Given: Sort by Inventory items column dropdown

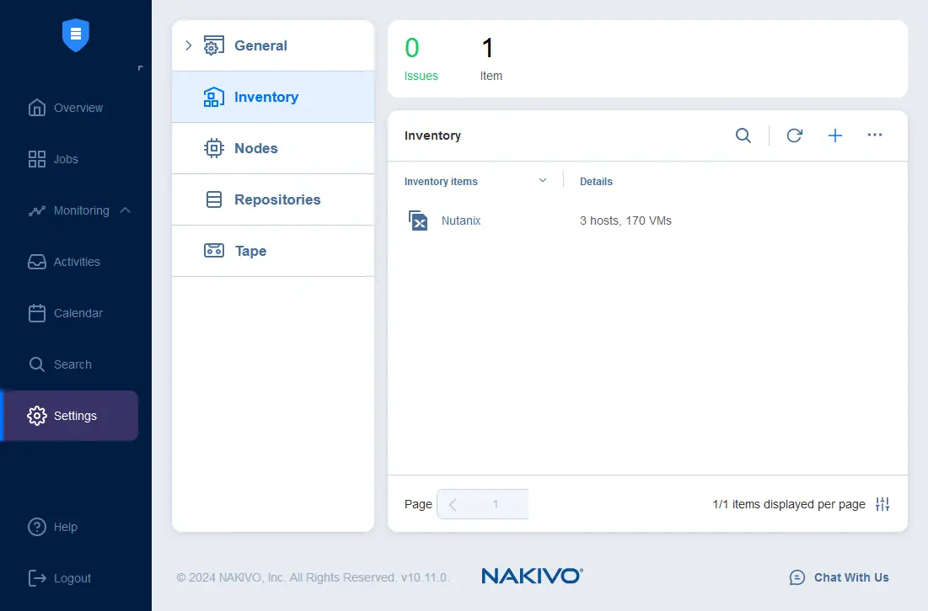Looking at the screenshot, I should coord(543,180).
